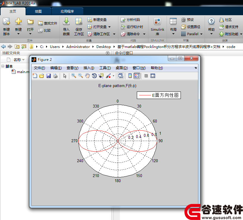Open File (文件) menu in Figure 2
Screen dimensions: 243x220
tap(39, 68)
